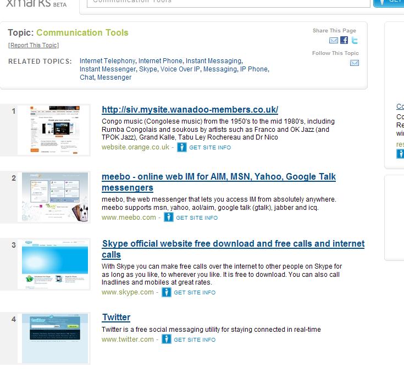Image resolution: width=404 pixels, height=373 pixels.
Task: Click the search field containing Communication Tools
Action: pos(229,3)
